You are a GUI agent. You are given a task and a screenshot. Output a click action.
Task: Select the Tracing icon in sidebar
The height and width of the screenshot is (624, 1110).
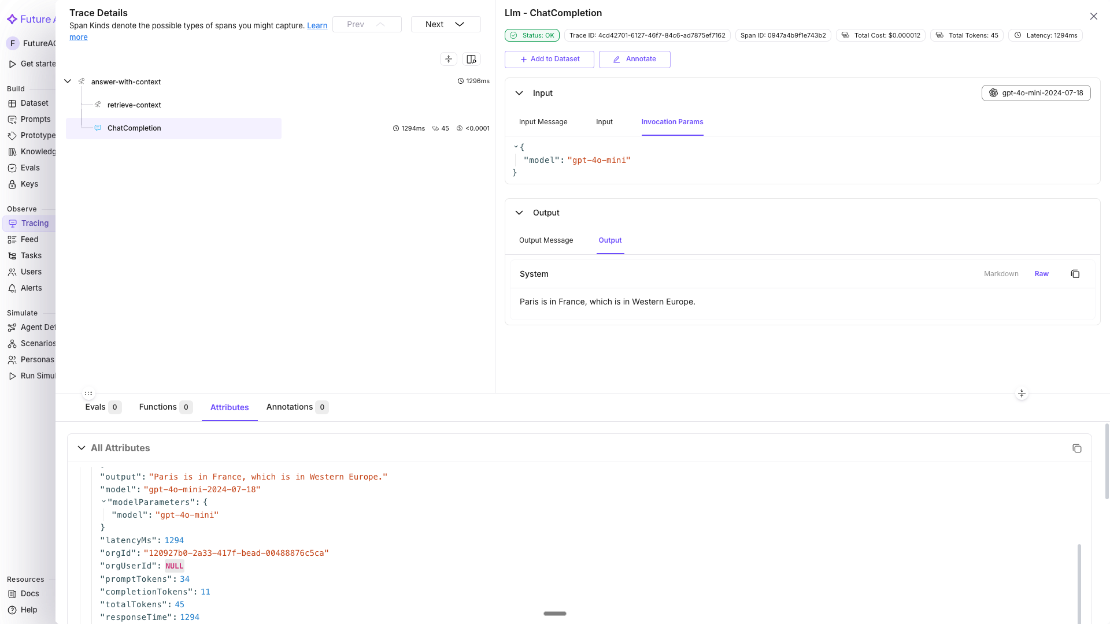coord(13,223)
